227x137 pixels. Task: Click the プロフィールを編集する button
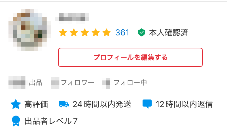130,57
